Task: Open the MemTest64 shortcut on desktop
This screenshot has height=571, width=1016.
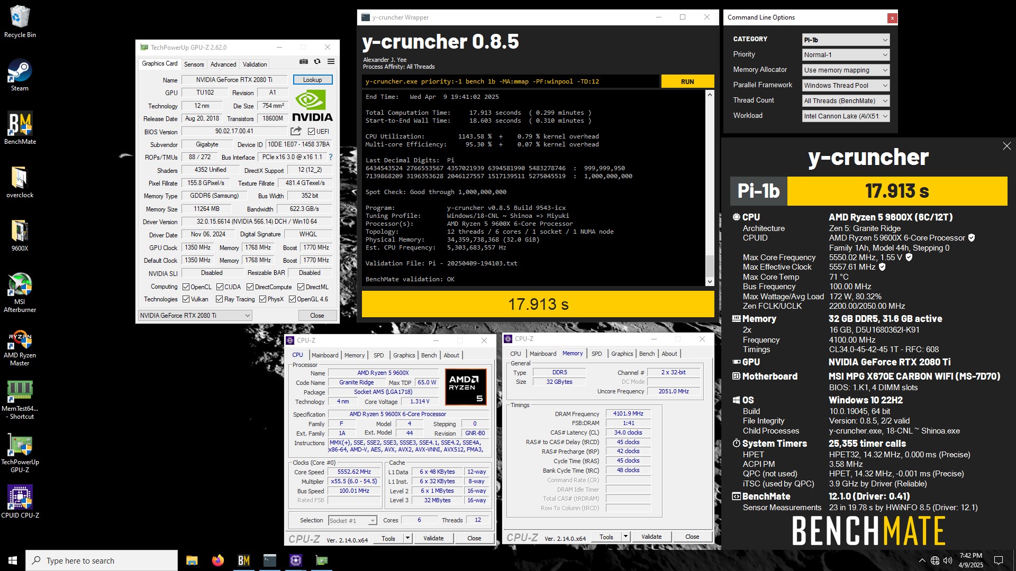Action: (x=20, y=400)
